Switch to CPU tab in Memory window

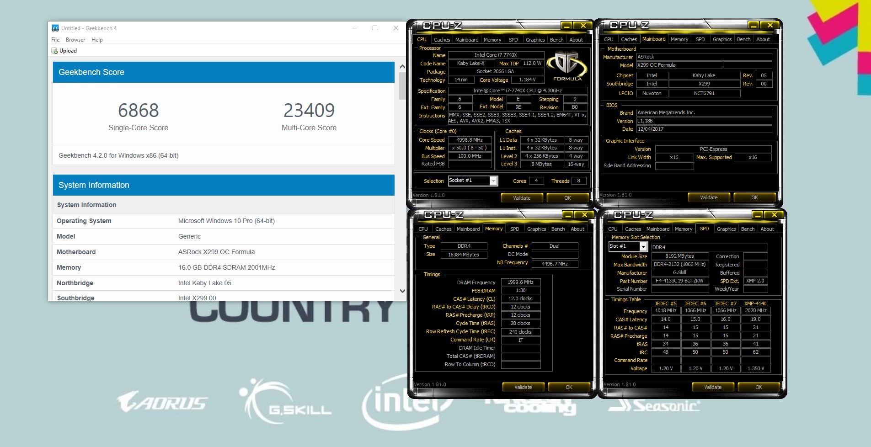(423, 229)
